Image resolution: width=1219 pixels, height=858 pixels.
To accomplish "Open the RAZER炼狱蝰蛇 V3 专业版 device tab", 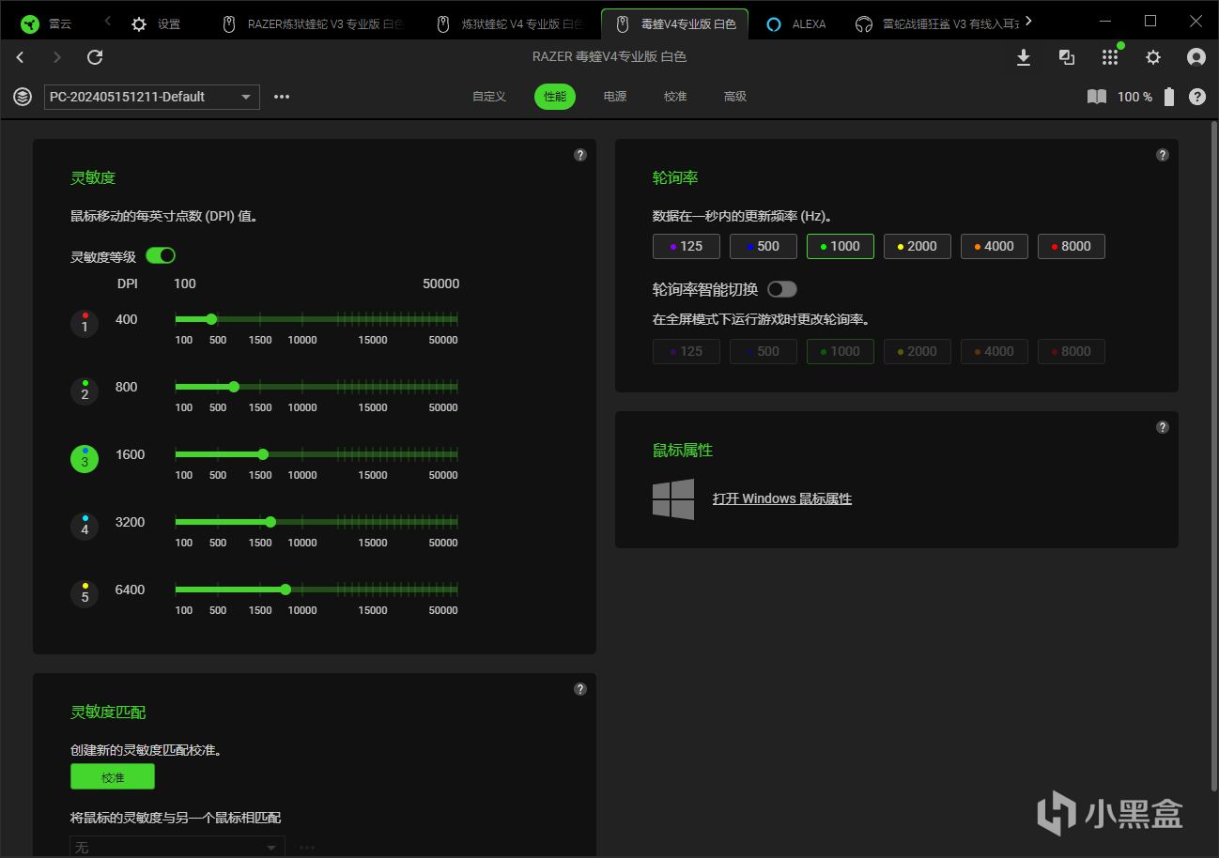I will point(313,23).
